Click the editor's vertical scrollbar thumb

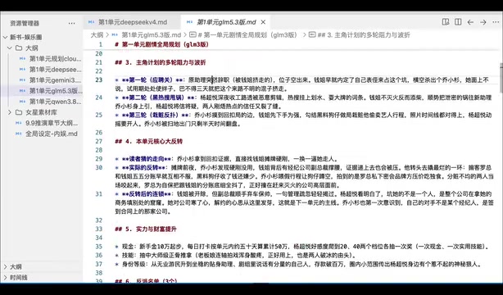(x=501, y=78)
